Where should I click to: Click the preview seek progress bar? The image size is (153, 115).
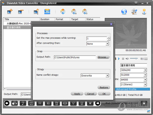click(x=131, y=55)
